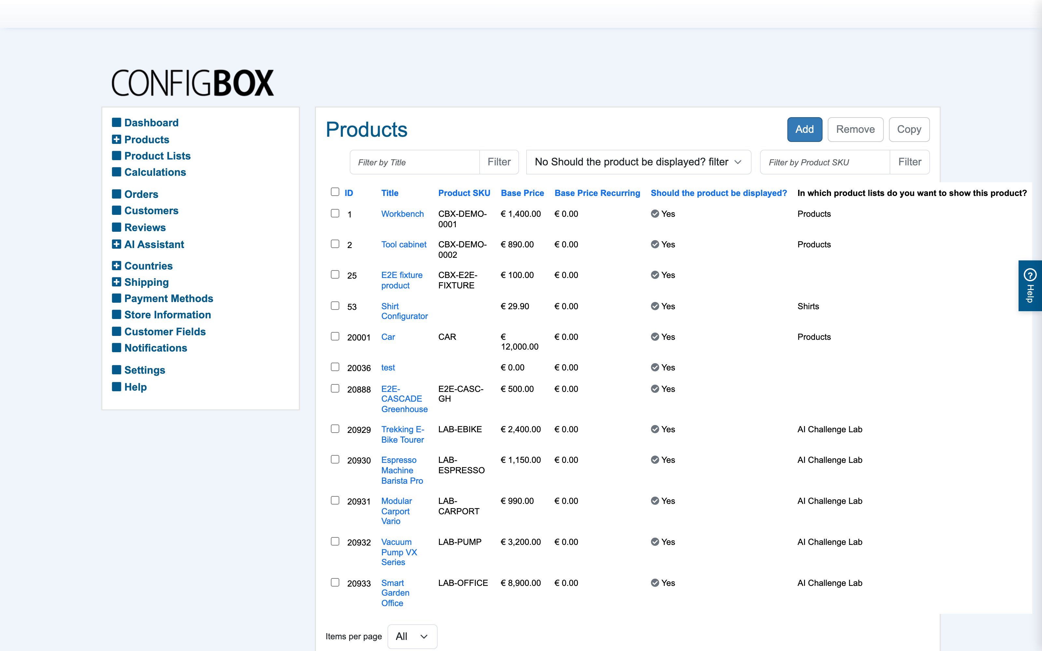1042x651 pixels.
Task: Sort by Base Price Recurring header
Action: tap(597, 193)
